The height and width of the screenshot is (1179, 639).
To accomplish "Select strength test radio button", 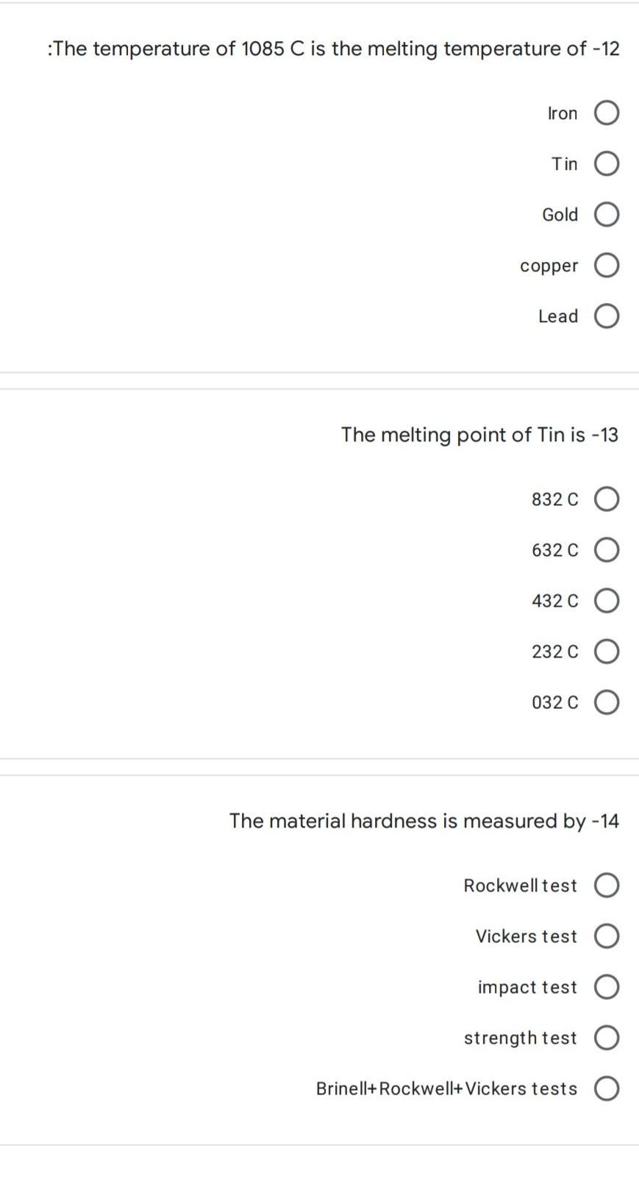I will [606, 1038].
